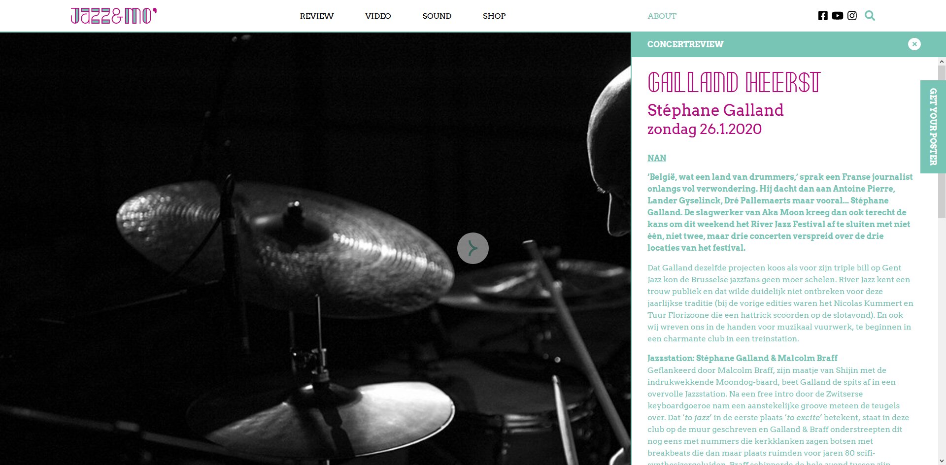Close the Concertreview panel
946x465 pixels.
[x=914, y=44]
